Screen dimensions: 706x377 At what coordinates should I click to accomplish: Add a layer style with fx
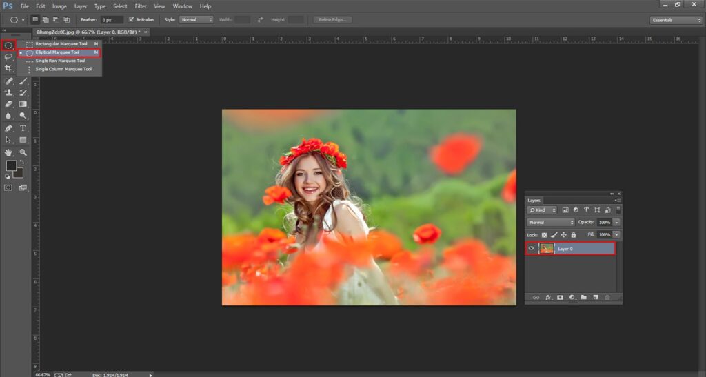548,297
